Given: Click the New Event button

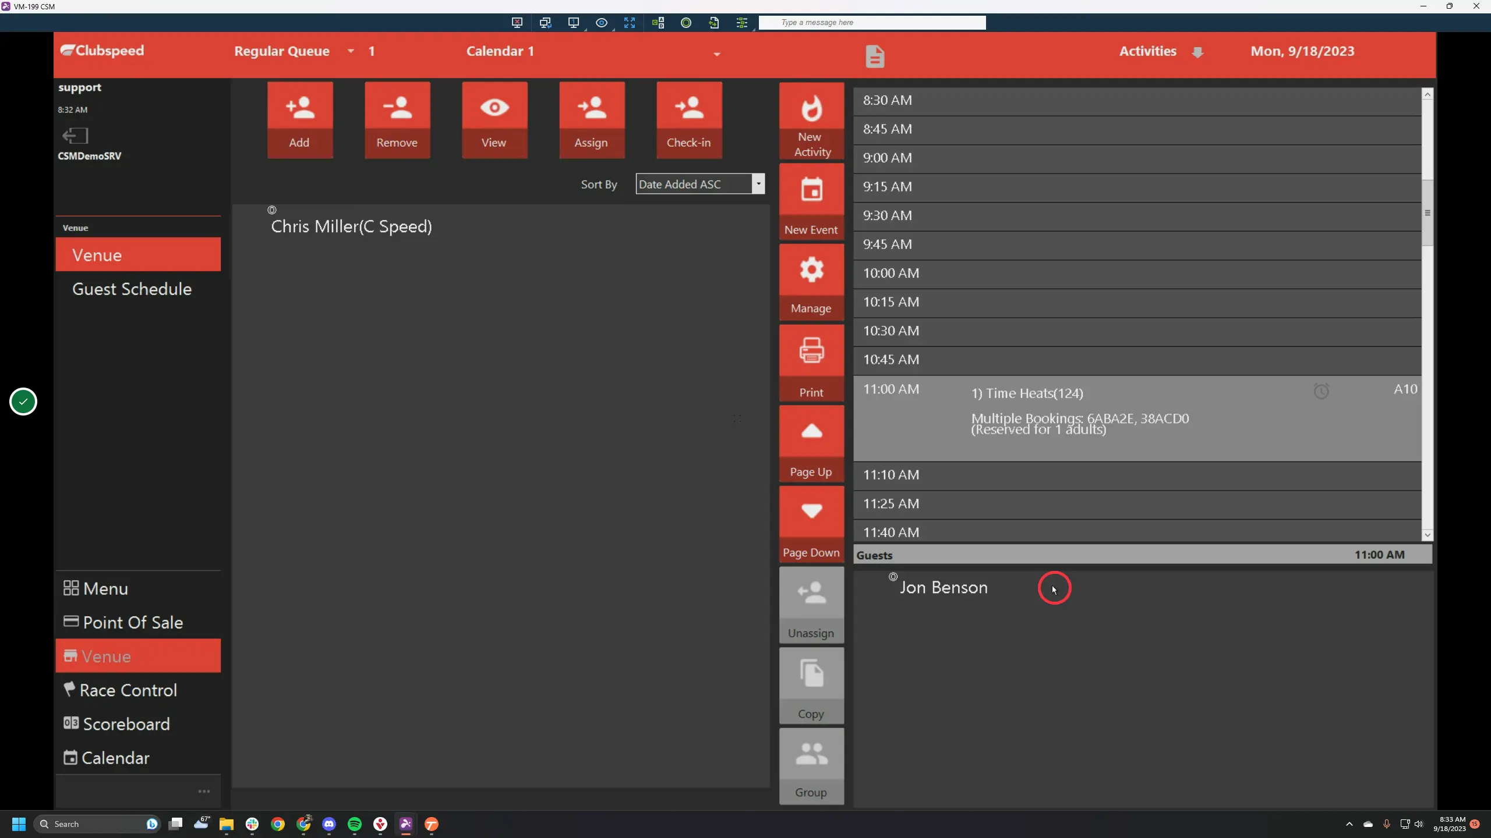Looking at the screenshot, I should [811, 201].
